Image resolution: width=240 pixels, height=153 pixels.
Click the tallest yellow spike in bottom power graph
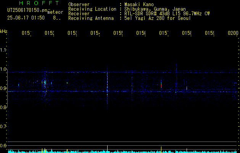point(108,149)
